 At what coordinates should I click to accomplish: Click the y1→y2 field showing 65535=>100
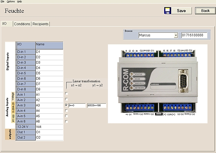click(x=97, y=106)
